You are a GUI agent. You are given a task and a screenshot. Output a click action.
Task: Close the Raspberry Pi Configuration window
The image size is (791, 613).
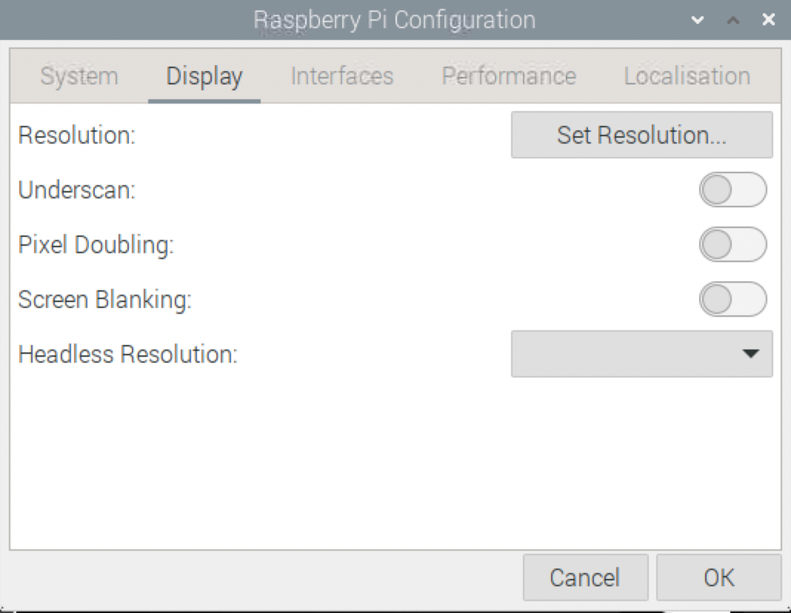pyautogui.click(x=768, y=20)
